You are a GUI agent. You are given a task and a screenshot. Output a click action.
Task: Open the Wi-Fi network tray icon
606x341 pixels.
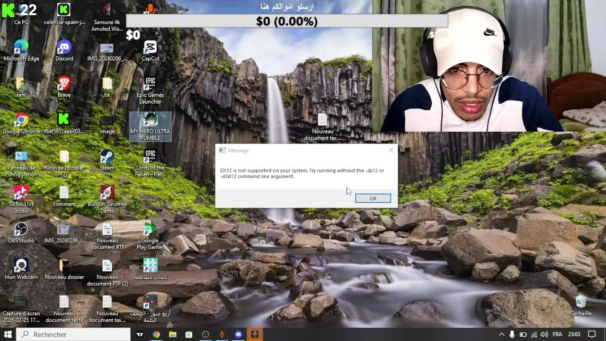point(534,334)
